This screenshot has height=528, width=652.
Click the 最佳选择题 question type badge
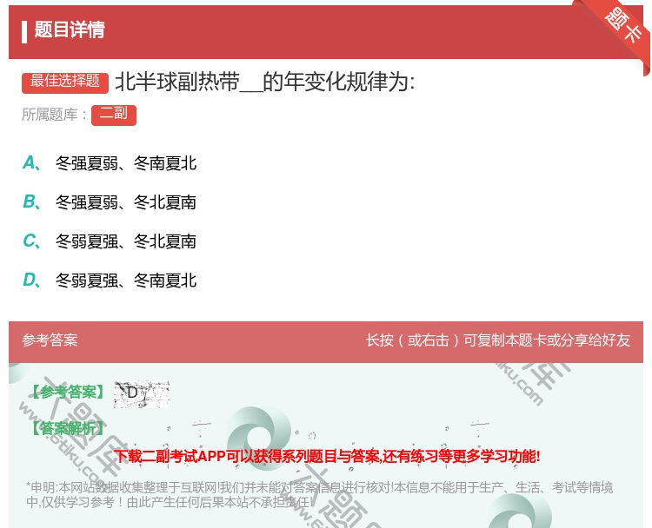[x=65, y=82]
